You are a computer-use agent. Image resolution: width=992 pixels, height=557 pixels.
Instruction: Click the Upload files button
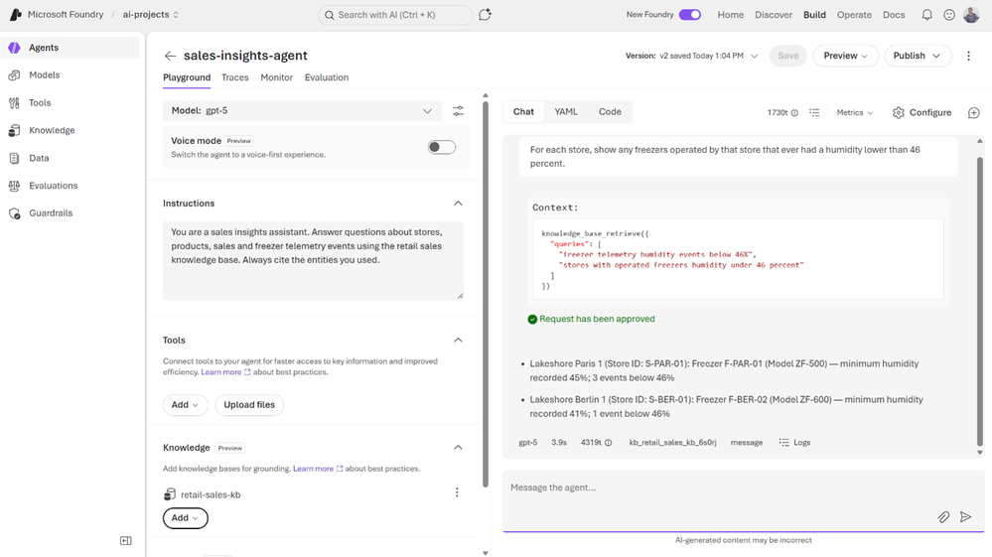click(249, 405)
